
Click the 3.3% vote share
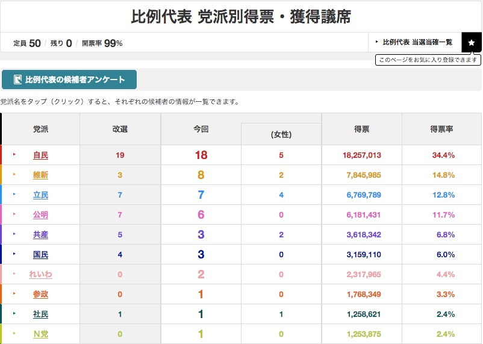pos(446,295)
